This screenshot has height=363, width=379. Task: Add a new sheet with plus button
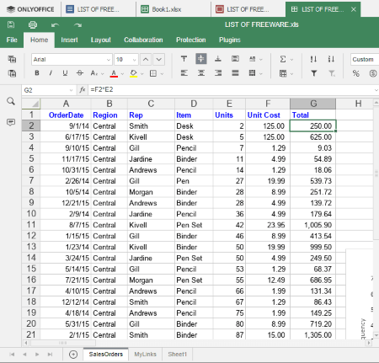coord(73,355)
